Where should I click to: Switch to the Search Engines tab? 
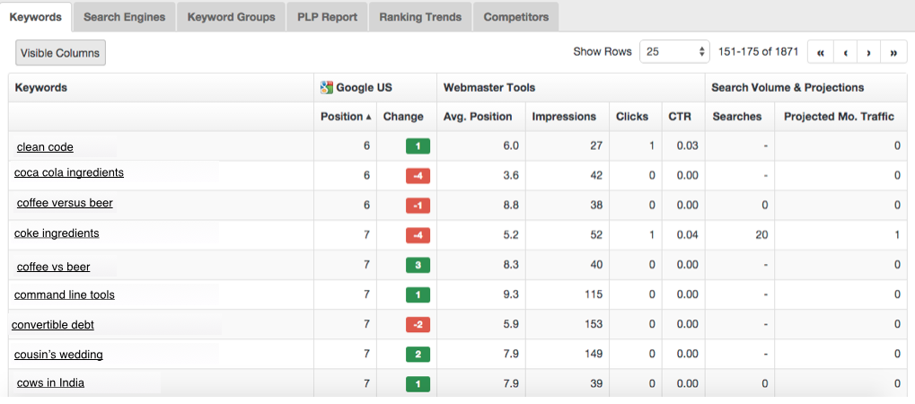[125, 17]
